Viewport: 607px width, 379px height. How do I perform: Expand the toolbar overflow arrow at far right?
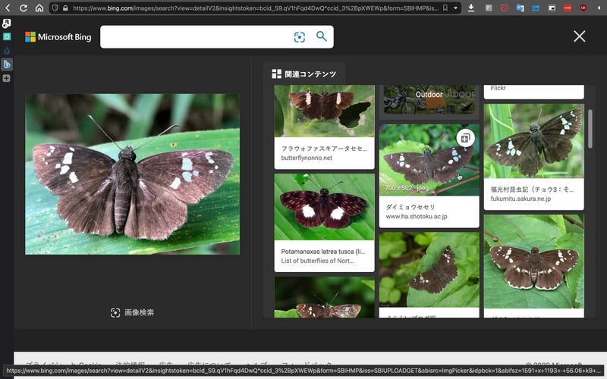(599, 8)
